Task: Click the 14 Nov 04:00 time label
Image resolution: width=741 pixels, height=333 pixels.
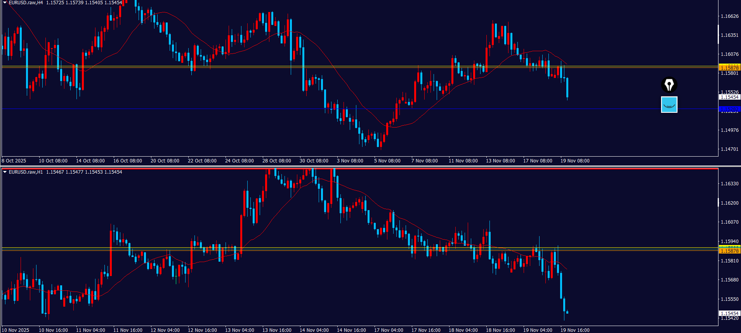Action: click(x=314, y=330)
